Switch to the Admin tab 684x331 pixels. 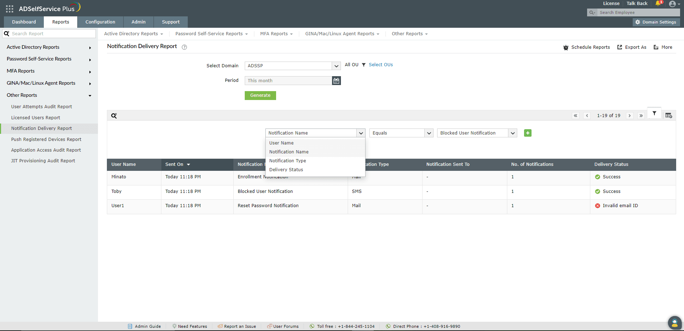[x=138, y=22]
